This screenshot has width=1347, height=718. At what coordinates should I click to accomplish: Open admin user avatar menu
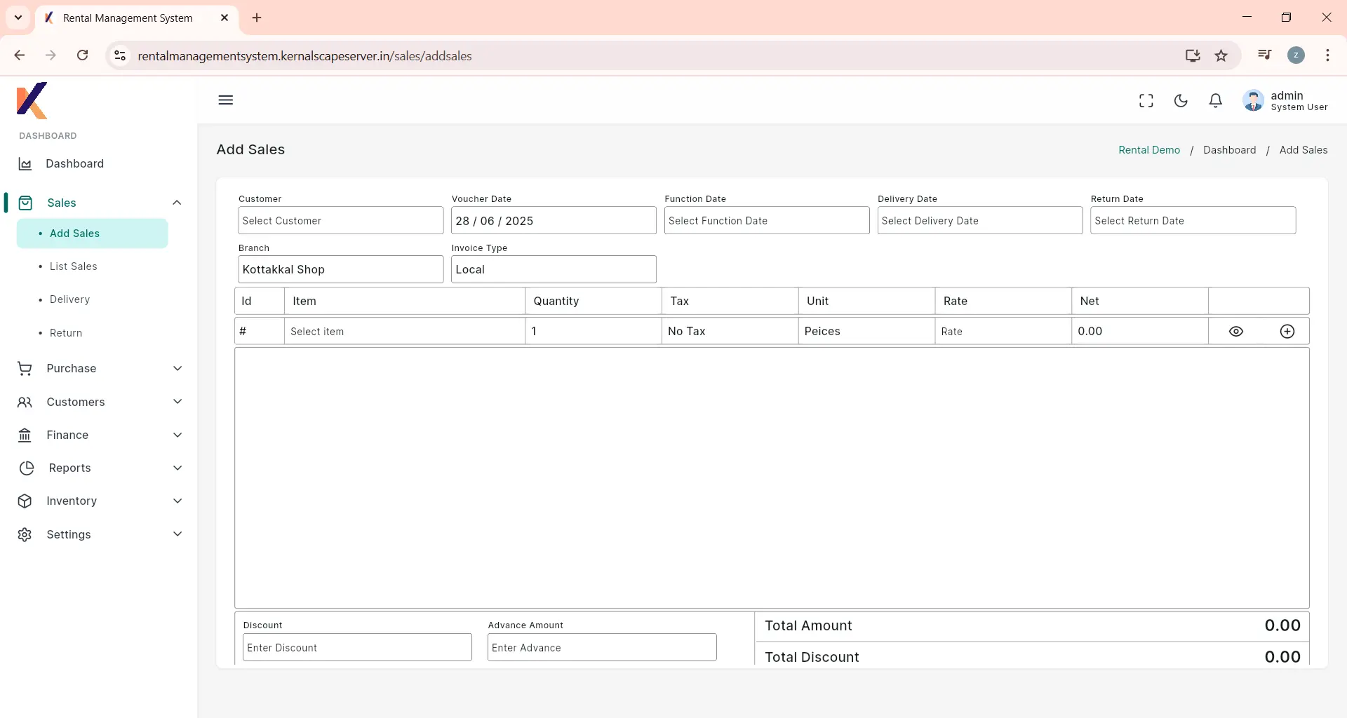[1253, 101]
